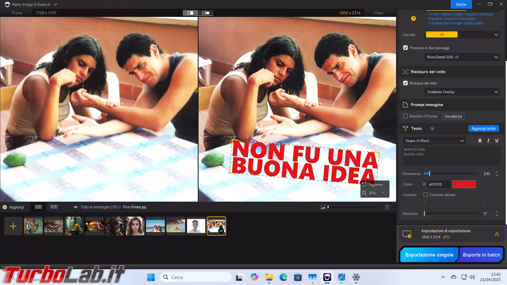Disable the Restauro del volto checkbox
The width and height of the screenshot is (507, 285).
click(x=405, y=83)
